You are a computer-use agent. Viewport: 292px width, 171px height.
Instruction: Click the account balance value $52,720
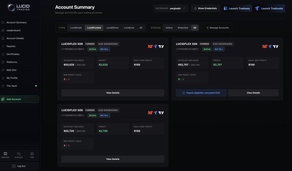69,131
